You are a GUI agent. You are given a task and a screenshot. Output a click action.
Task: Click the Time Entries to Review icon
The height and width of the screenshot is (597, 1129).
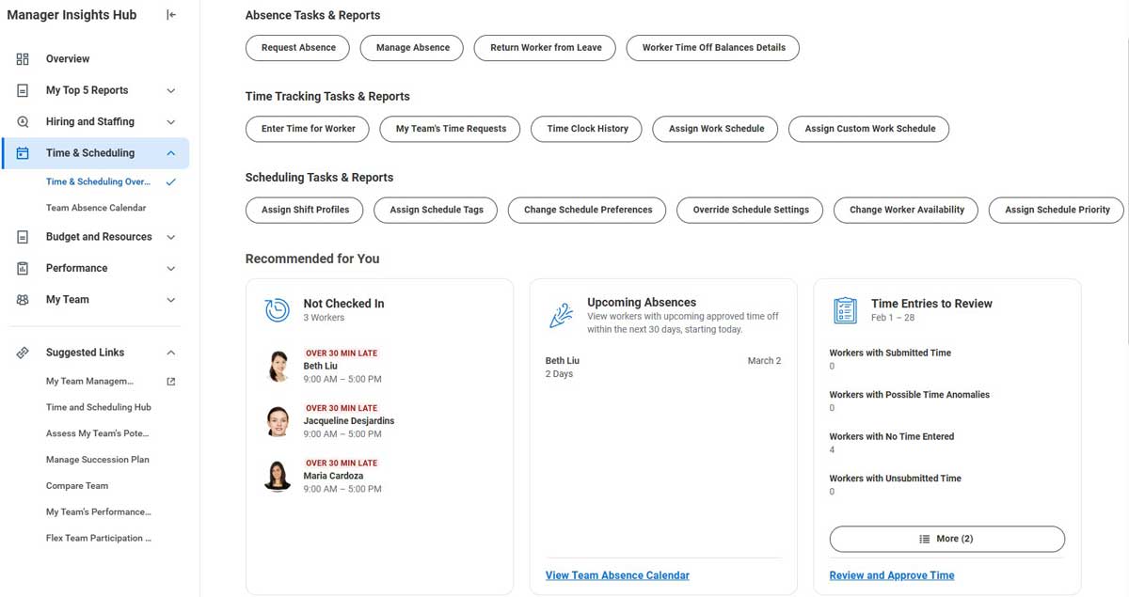pyautogui.click(x=844, y=310)
